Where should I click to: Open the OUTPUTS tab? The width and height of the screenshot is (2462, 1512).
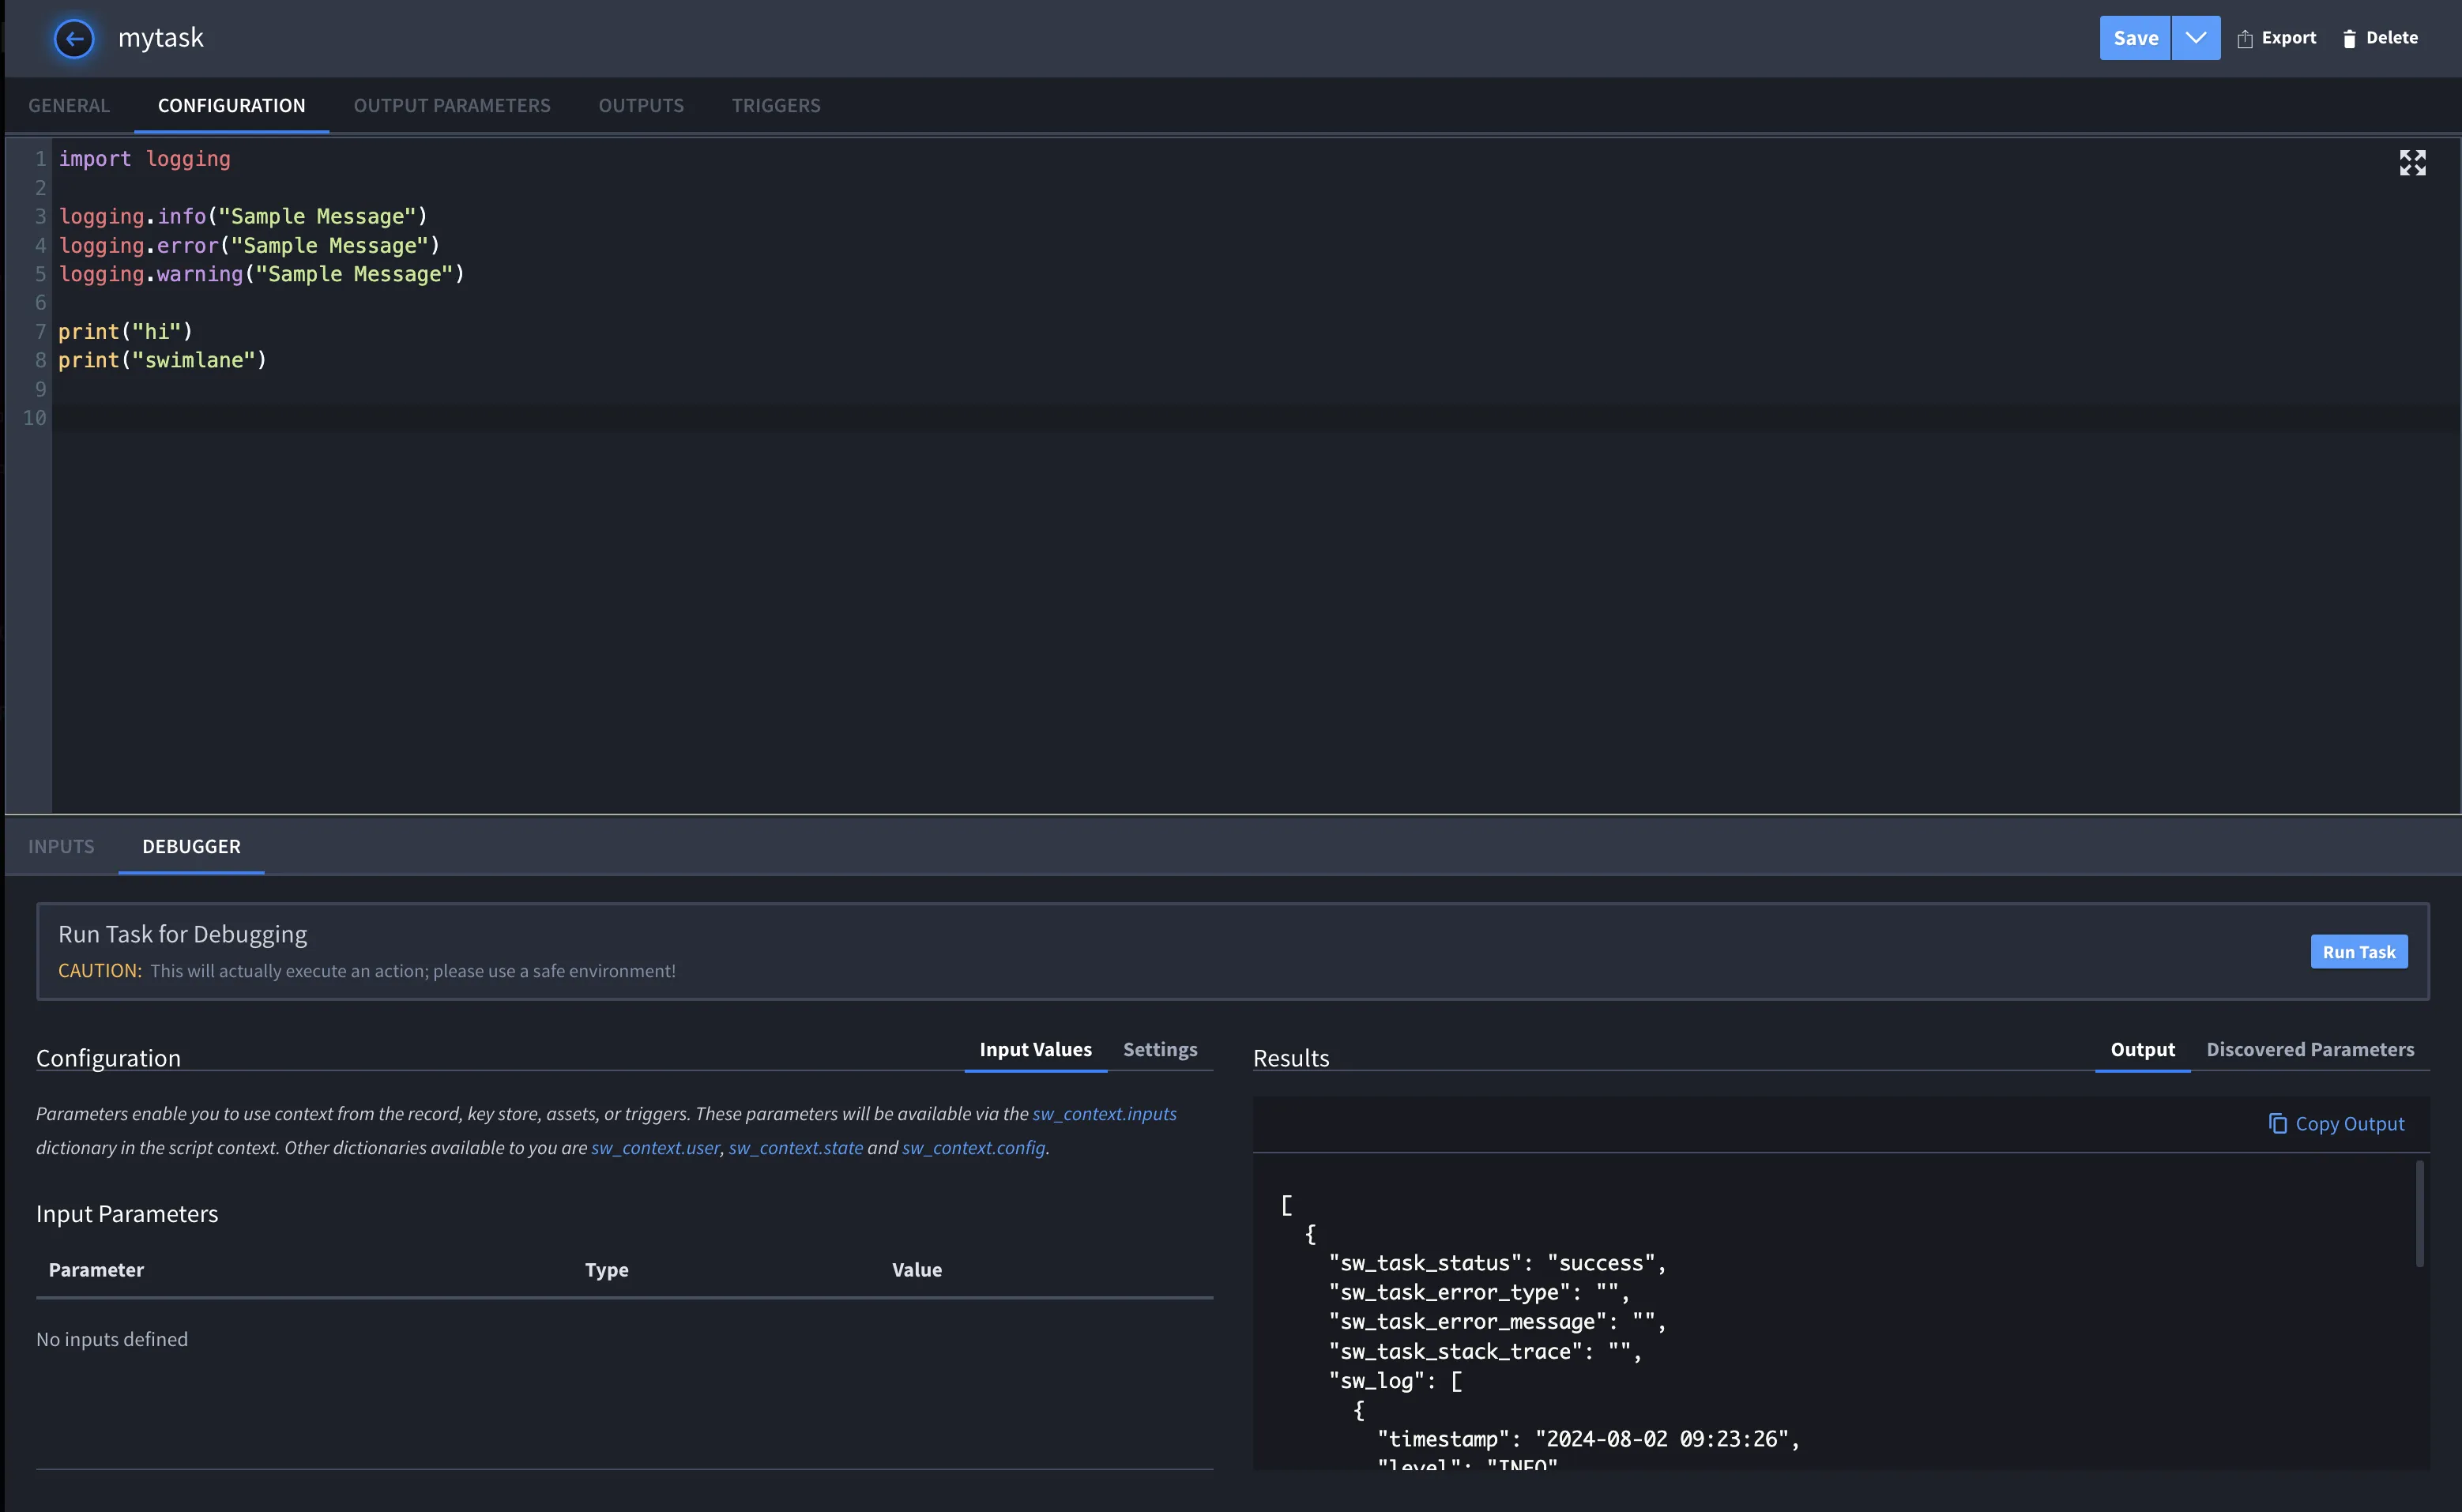(641, 105)
